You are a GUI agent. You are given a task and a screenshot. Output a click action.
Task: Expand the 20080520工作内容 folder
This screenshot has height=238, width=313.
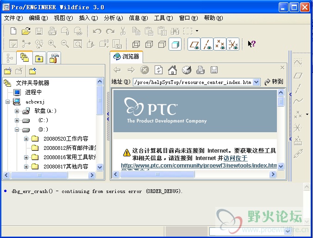point(26,139)
